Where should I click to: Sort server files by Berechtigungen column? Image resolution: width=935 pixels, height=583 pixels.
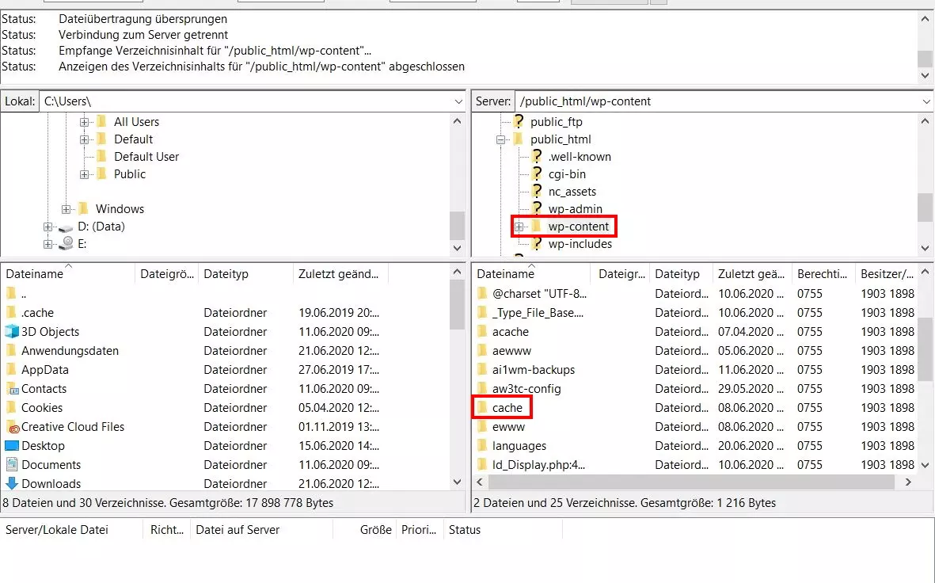(x=823, y=274)
